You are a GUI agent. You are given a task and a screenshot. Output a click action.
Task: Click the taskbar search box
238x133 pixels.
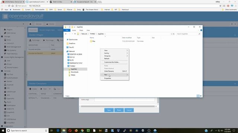tap(27, 130)
